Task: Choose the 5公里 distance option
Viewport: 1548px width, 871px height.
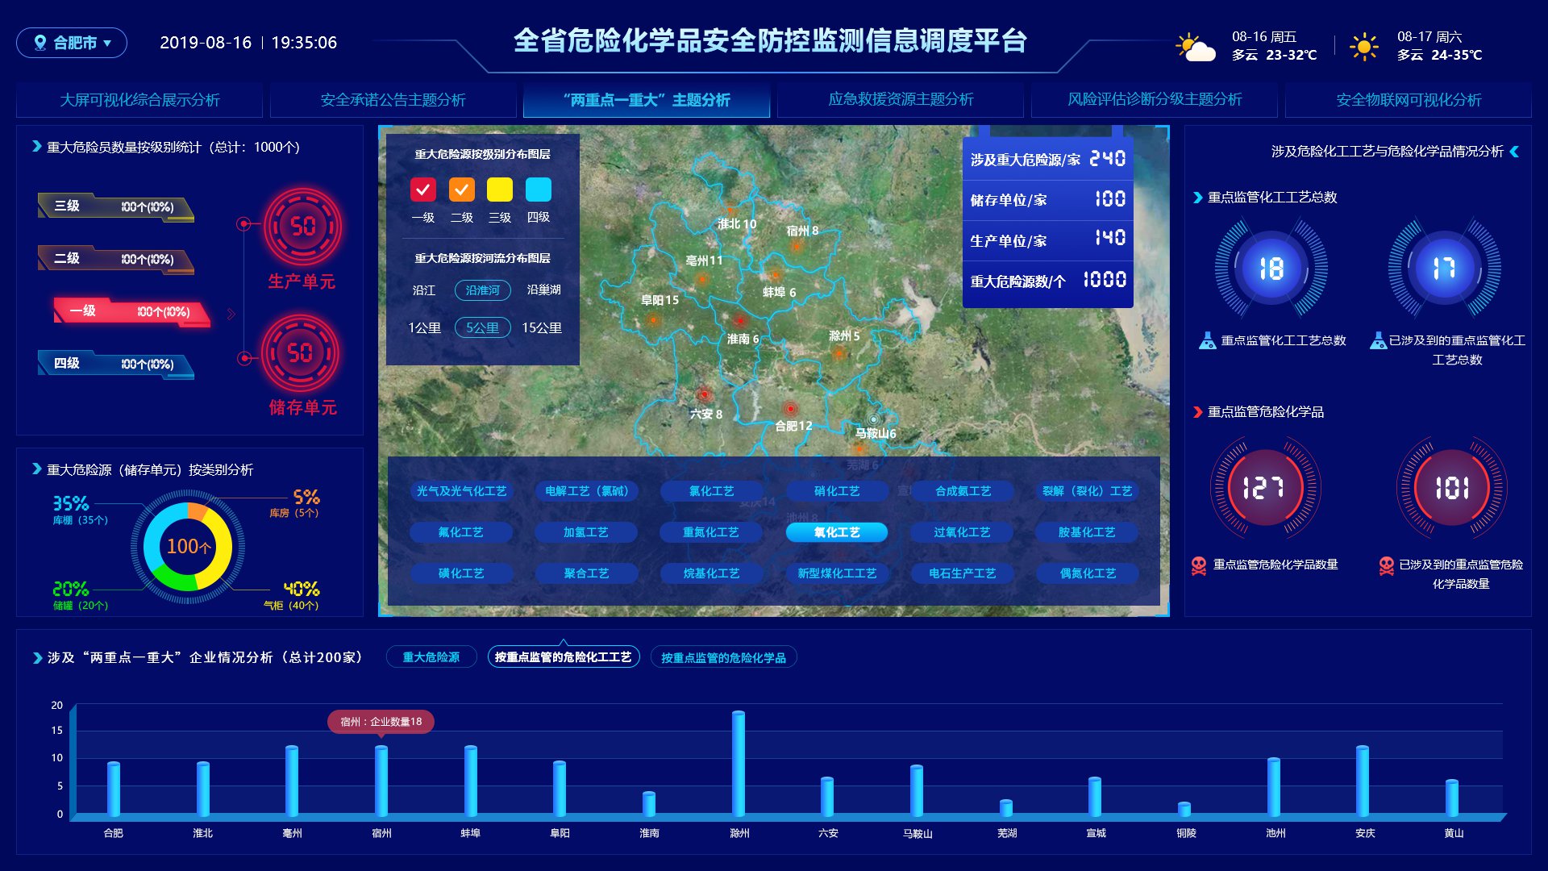Action: pos(483,328)
